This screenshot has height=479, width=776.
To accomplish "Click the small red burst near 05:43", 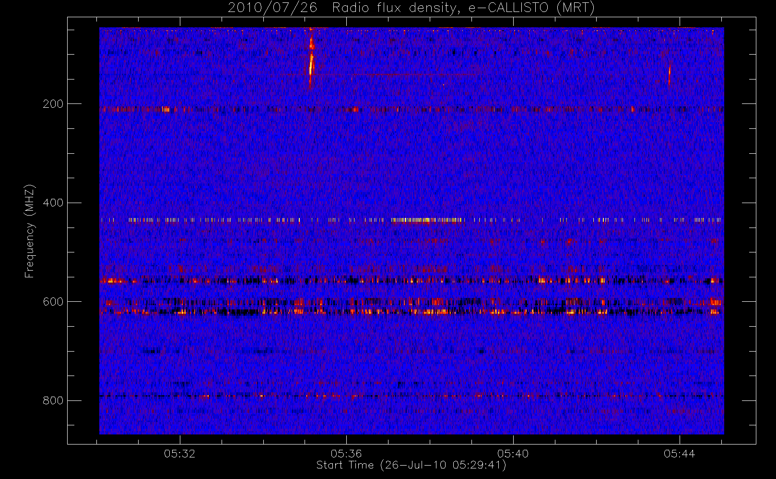I will (669, 75).
